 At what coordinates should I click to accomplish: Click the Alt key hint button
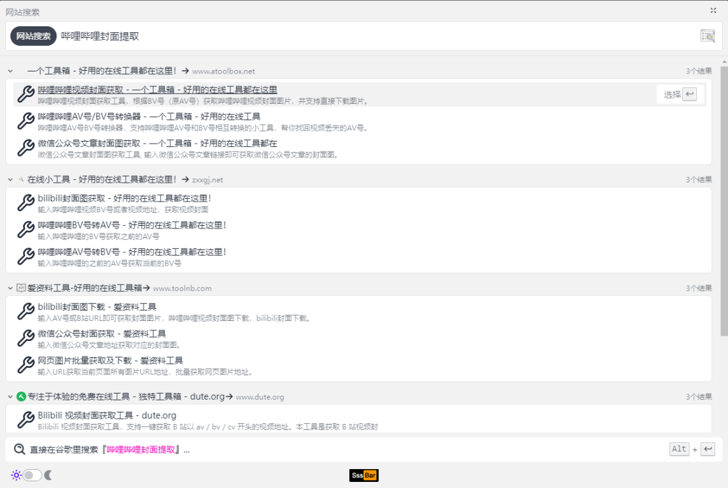[679, 449]
